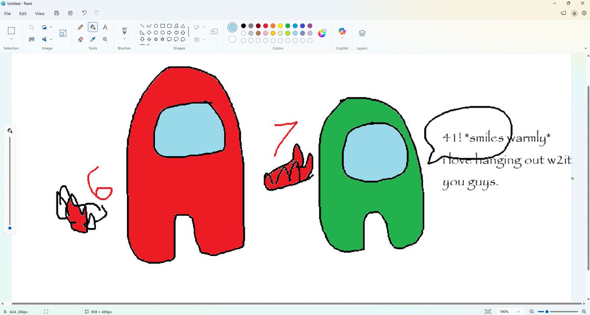Select the Oval shape
Viewport: 590px width, 315px height.
point(156,26)
